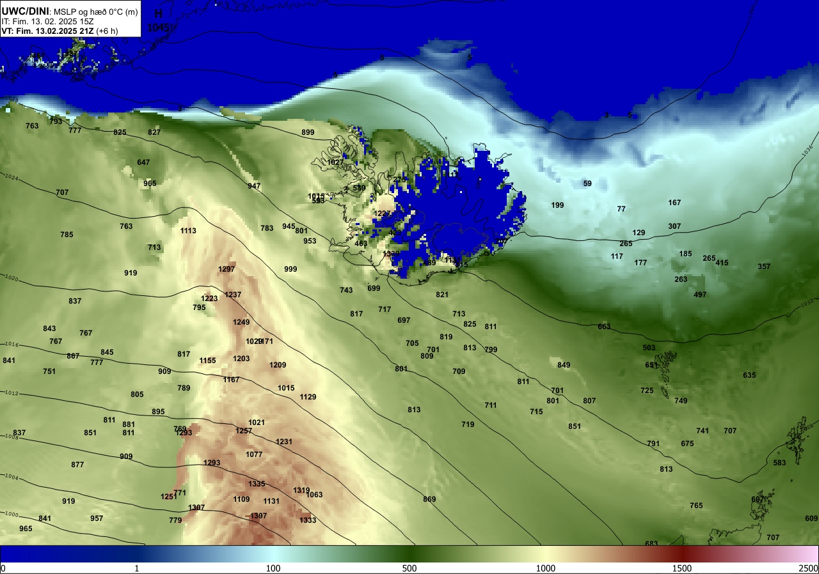Screen dimensions: 819x574
Task: Click the height value 791
Action: (653, 444)
